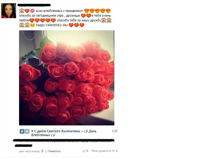Play the С днём Святого Валентина audio track
The height and width of the screenshot is (159, 215).
click(22, 131)
